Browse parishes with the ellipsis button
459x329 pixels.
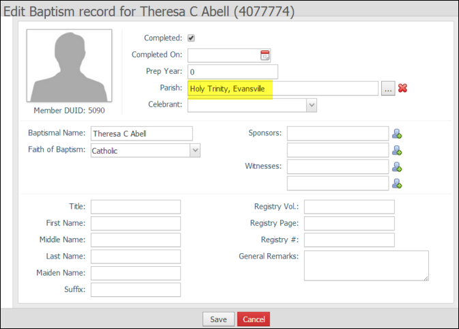[x=388, y=88]
